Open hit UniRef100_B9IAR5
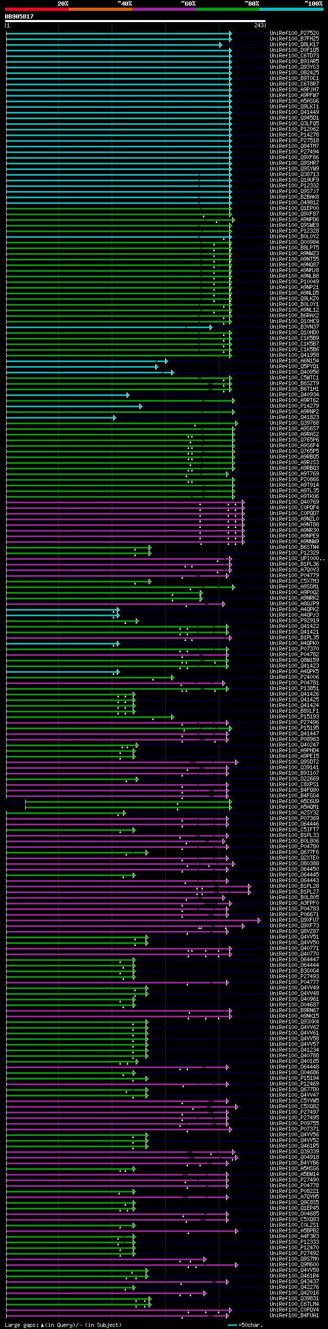 pos(294,62)
